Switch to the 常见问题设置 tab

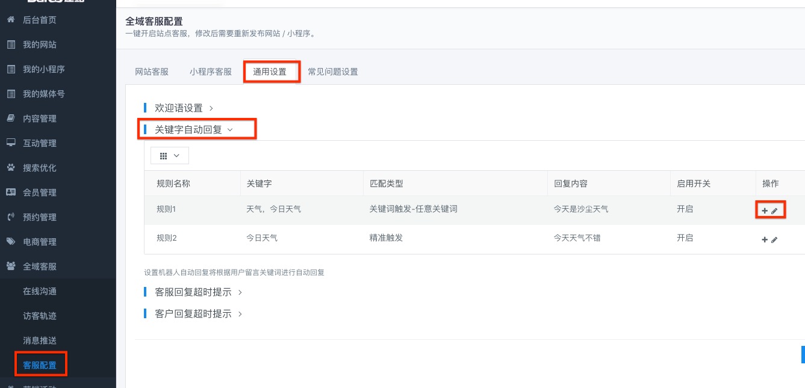(x=333, y=72)
